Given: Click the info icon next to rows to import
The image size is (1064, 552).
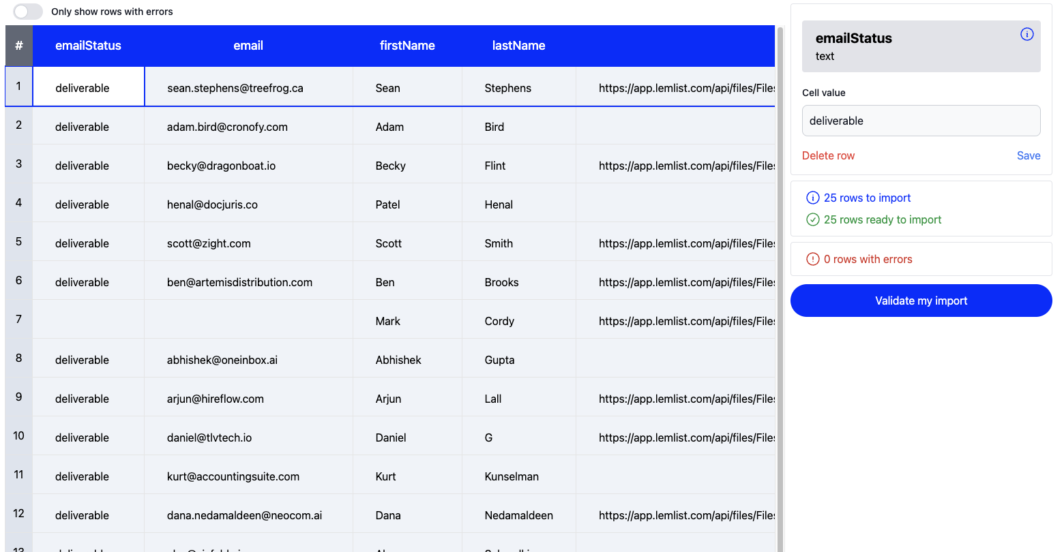Looking at the screenshot, I should 812,198.
